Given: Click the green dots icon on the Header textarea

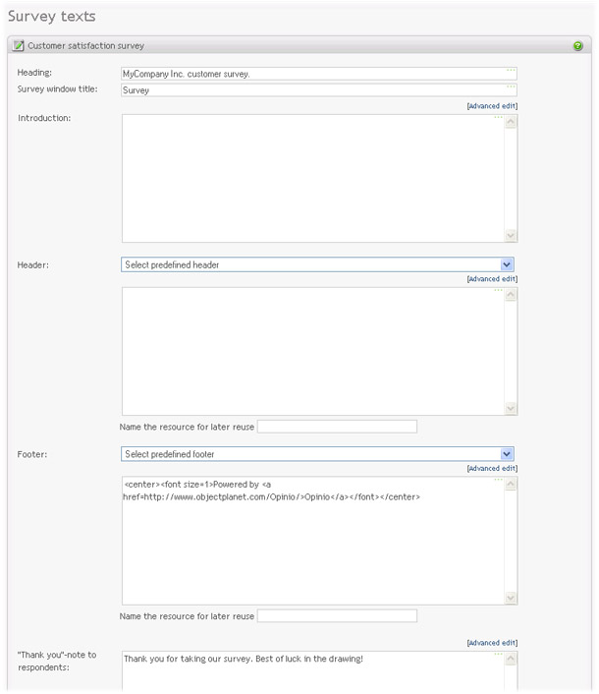Looking at the screenshot, I should pyautogui.click(x=498, y=290).
